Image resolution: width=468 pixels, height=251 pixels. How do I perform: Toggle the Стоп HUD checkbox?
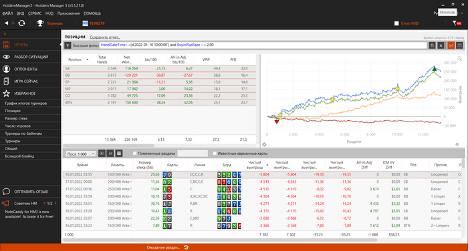(396, 23)
